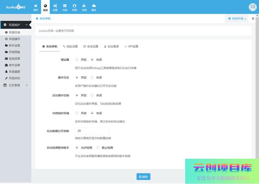This screenshot has height=184, width=259.
Task: Select 禁止检测 for 自动检测程序版本
Action: (x=98, y=148)
